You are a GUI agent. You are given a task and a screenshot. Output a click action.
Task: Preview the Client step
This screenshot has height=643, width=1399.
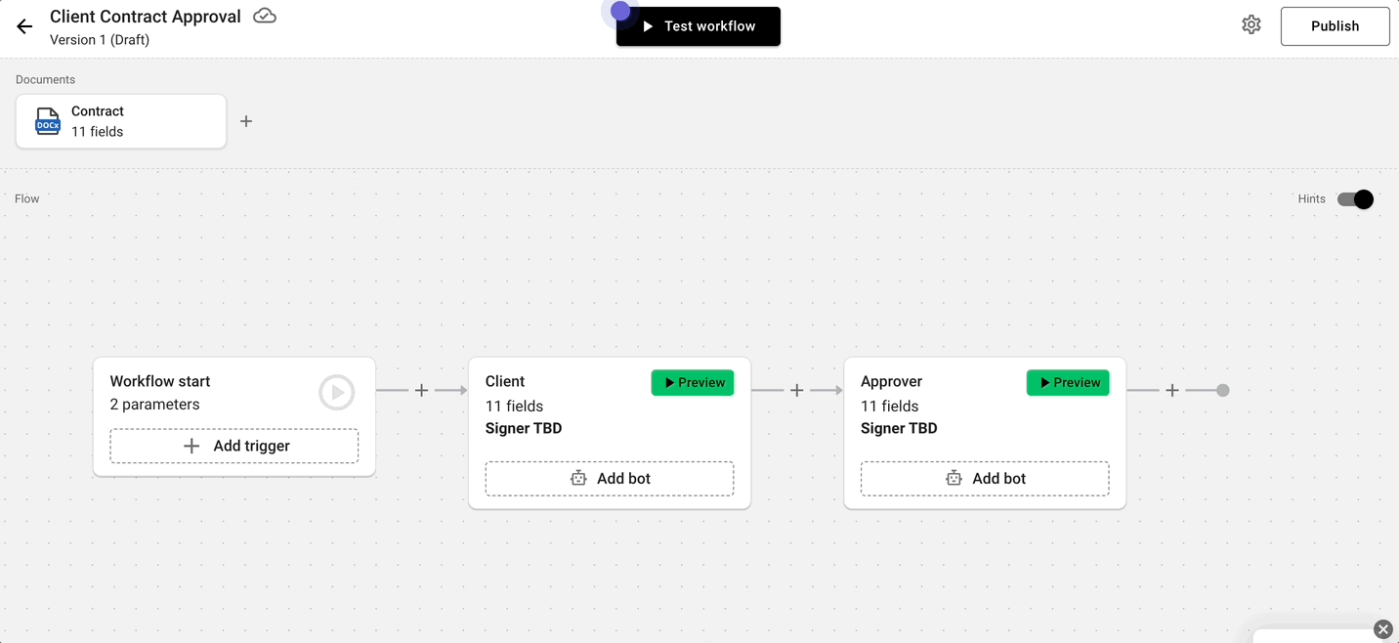693,383
